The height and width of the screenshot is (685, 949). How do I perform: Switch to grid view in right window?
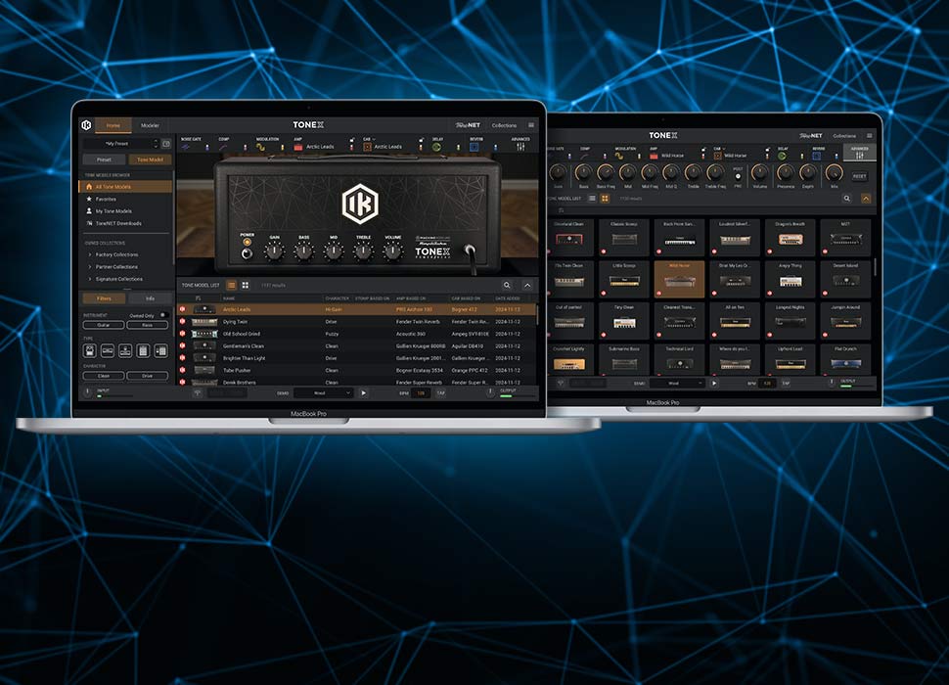(605, 199)
